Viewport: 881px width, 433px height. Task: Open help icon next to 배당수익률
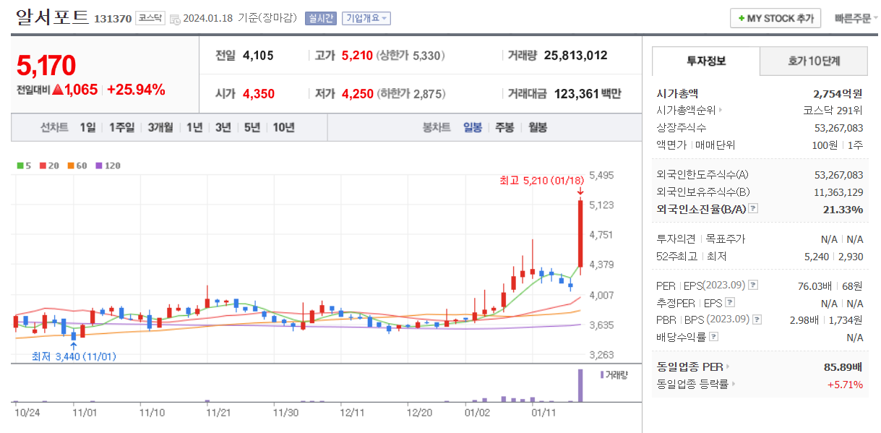[x=713, y=337]
